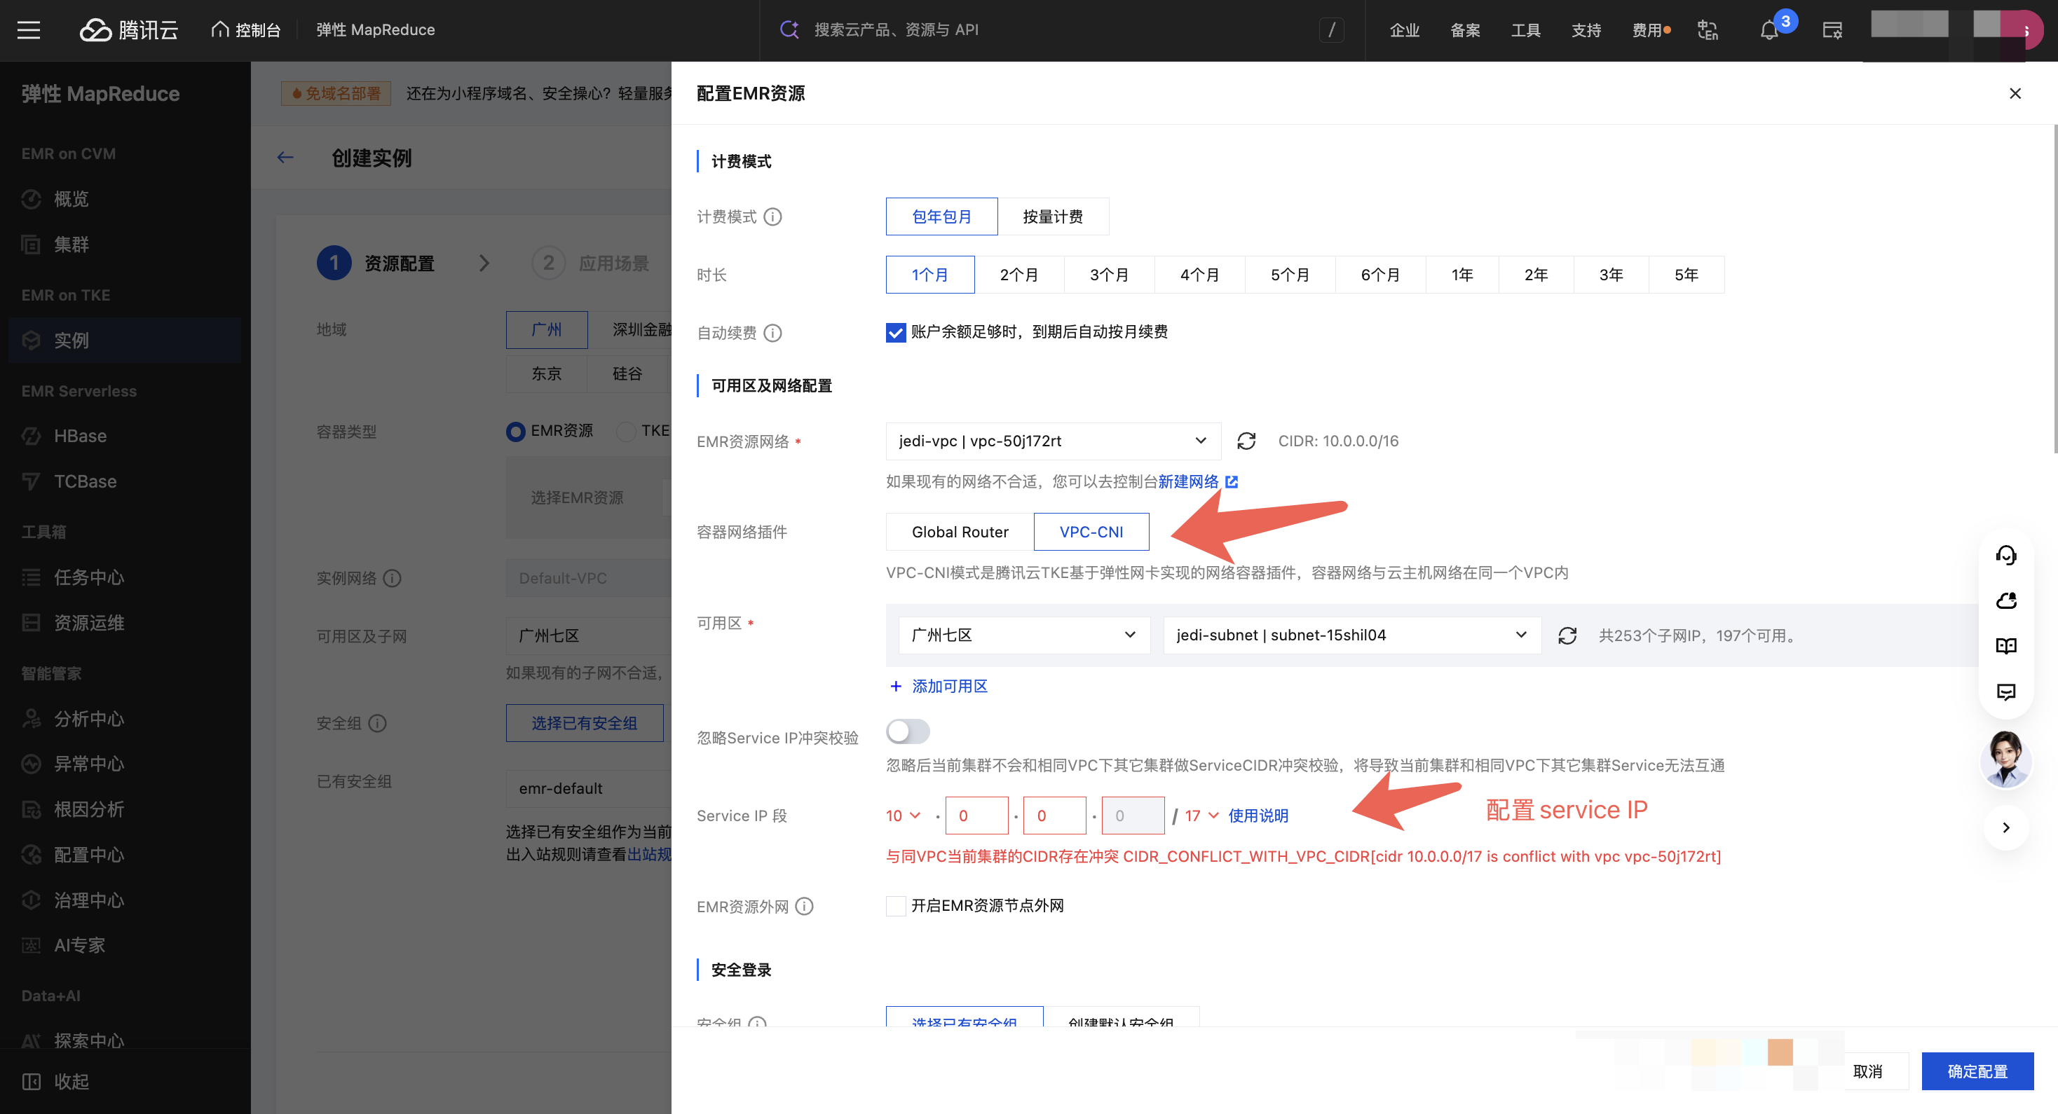Image resolution: width=2058 pixels, height=1114 pixels.
Task: Open the Service IP first octet dropdown
Action: (x=903, y=816)
